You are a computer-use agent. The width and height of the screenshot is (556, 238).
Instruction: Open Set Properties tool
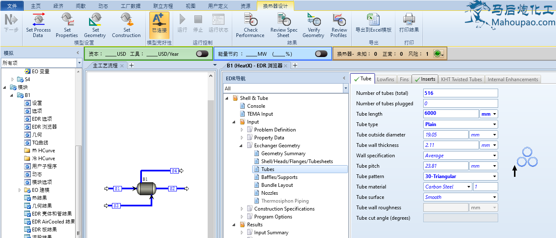(x=67, y=25)
